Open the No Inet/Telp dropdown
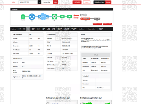141x104 pixels. point(47,2)
